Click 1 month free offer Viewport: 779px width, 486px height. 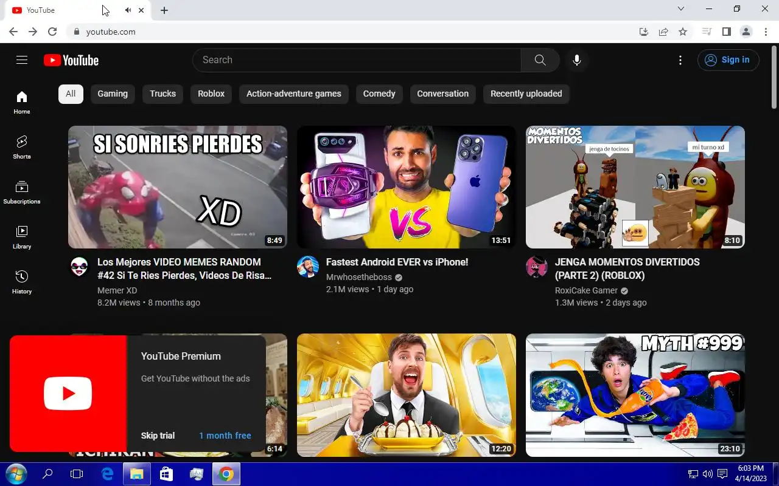click(225, 436)
